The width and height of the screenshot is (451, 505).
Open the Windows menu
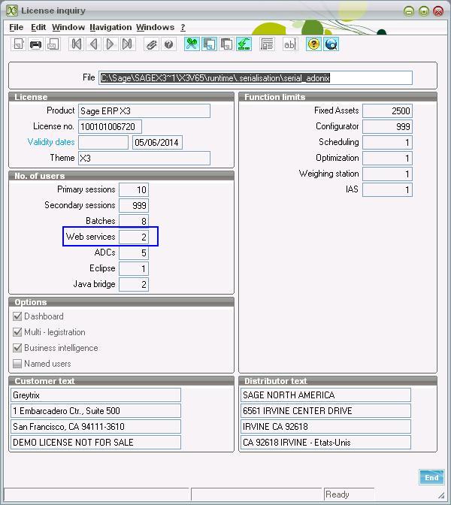pyautogui.click(x=155, y=27)
